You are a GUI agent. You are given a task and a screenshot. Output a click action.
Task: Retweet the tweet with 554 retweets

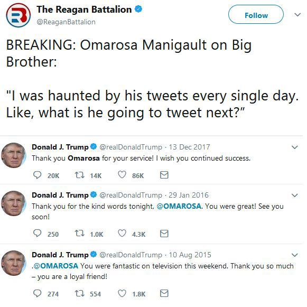pos(80,293)
